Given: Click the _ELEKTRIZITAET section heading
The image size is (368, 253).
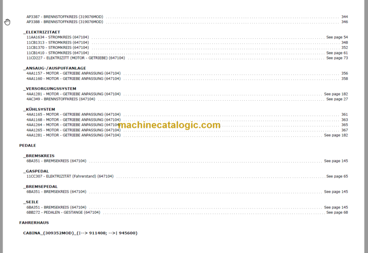Looking at the screenshot, I should [42, 32].
